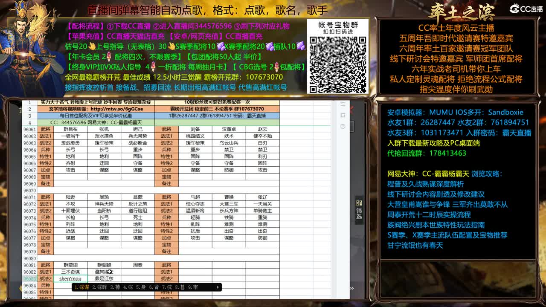Image resolution: width=546 pixels, height=307 pixels.
Task: Select the cell 三术奇谋
Action: [x=70, y=272]
